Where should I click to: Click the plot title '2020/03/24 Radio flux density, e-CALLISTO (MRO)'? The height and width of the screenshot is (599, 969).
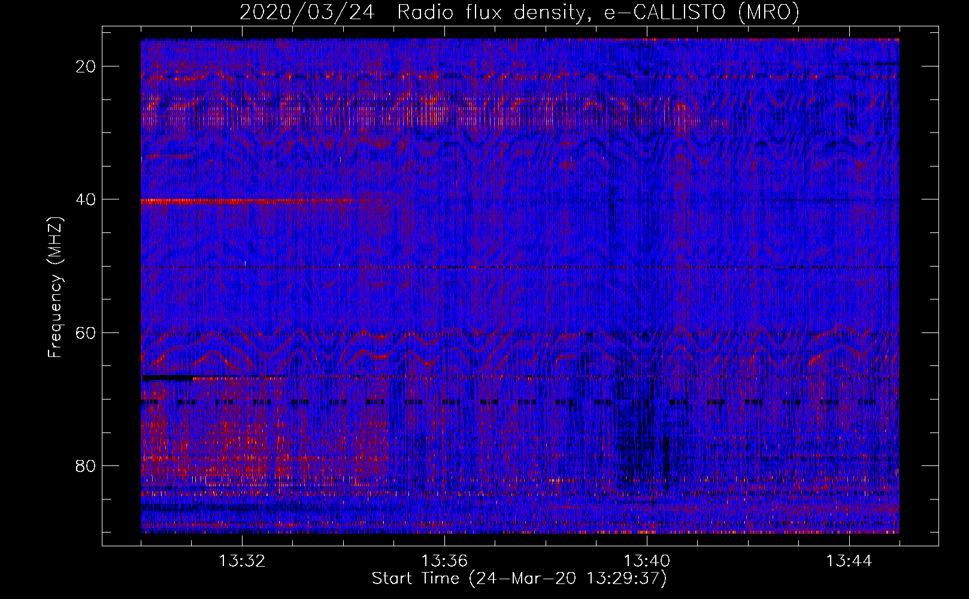coord(519,13)
